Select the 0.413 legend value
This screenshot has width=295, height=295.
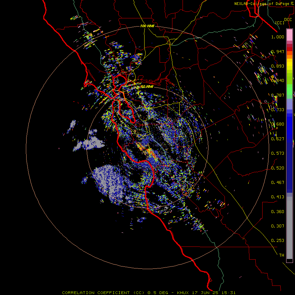click(278, 197)
